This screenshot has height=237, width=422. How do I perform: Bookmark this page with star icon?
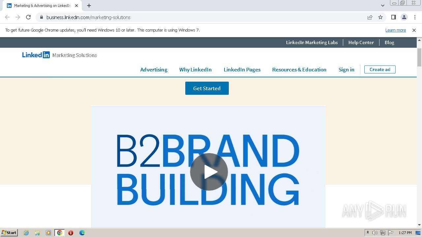click(380, 17)
